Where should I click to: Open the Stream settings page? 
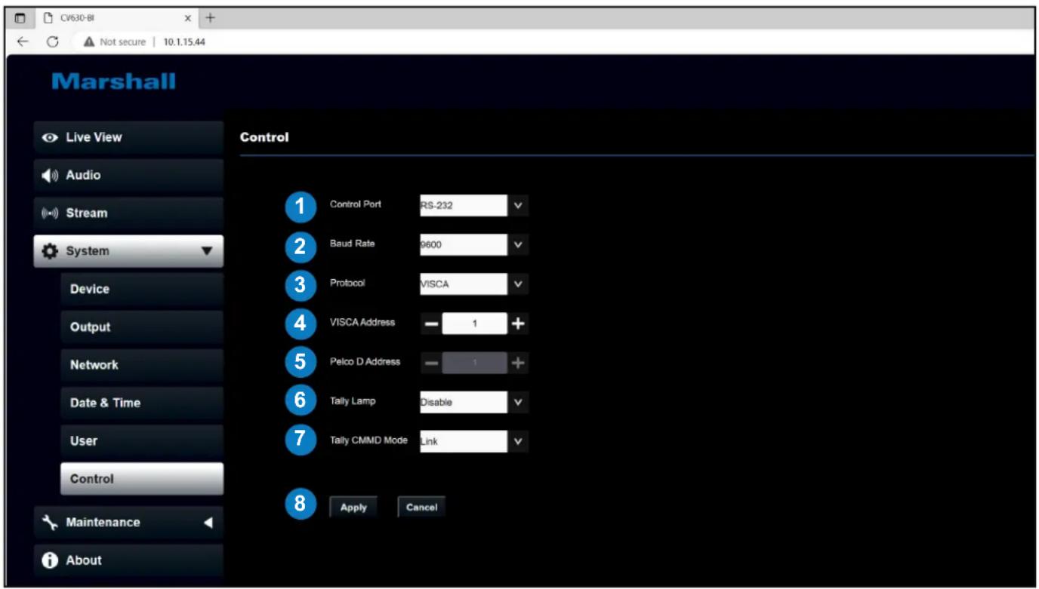(128, 213)
